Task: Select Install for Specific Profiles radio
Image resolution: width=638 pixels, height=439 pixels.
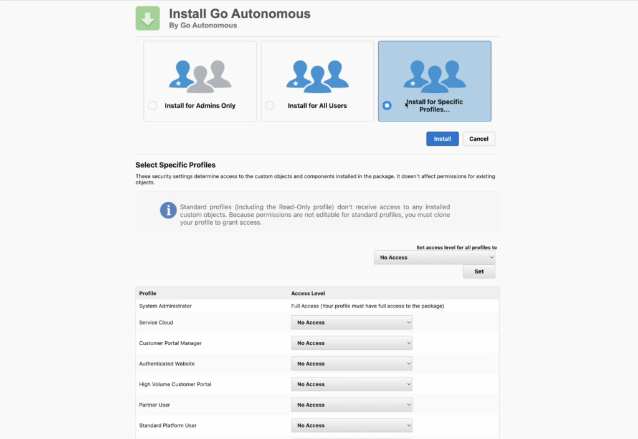Action: pos(387,106)
